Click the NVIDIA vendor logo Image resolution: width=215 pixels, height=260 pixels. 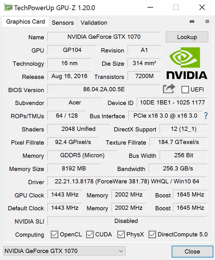[x=187, y=63]
